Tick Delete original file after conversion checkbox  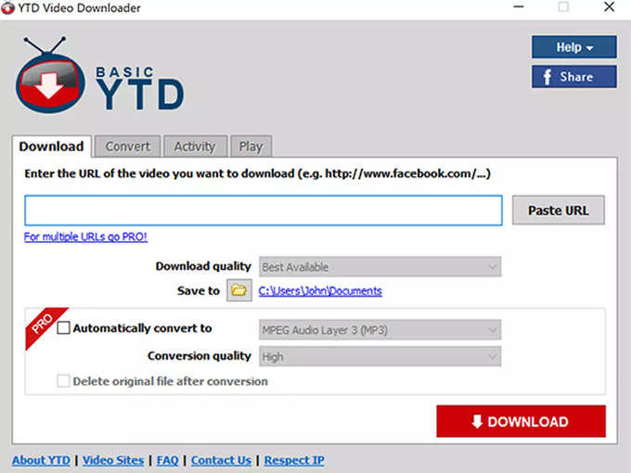[x=63, y=381]
